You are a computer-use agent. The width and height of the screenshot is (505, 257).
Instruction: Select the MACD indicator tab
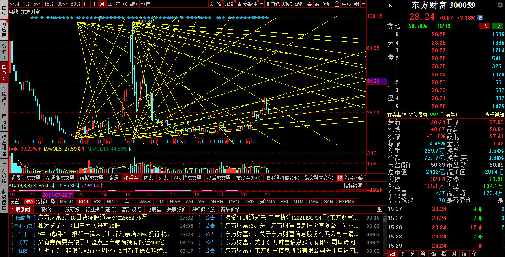[67, 202]
